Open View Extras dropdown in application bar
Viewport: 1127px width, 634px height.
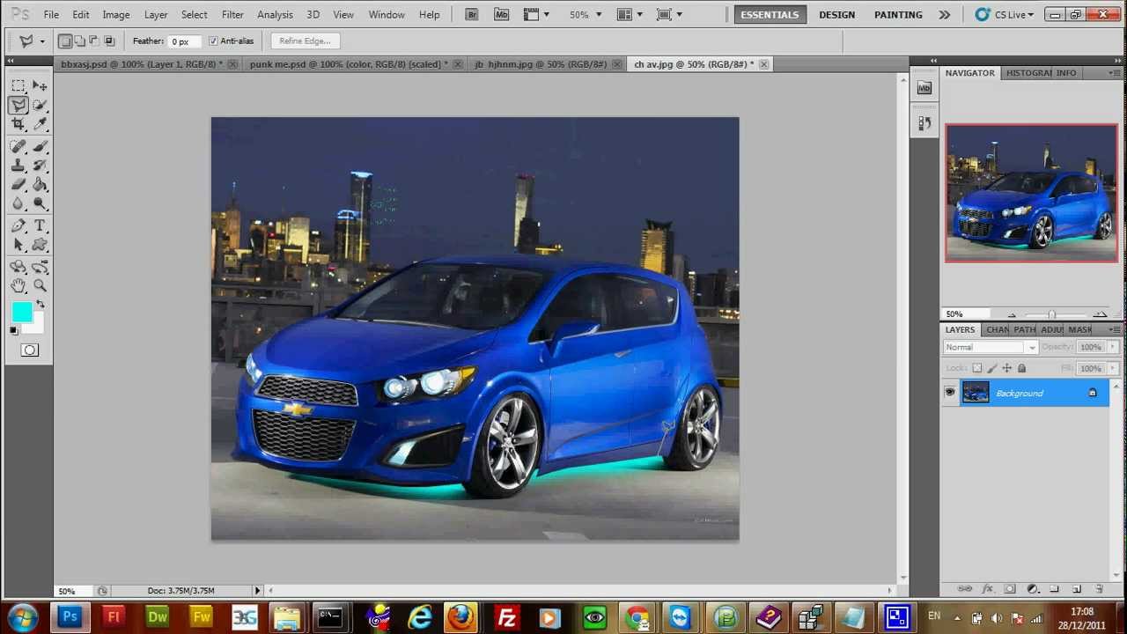pyautogui.click(x=535, y=14)
